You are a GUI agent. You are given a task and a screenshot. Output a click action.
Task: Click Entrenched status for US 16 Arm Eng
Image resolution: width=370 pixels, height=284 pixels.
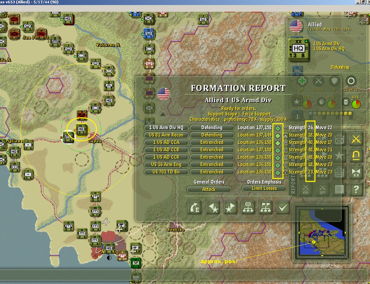tap(212, 164)
